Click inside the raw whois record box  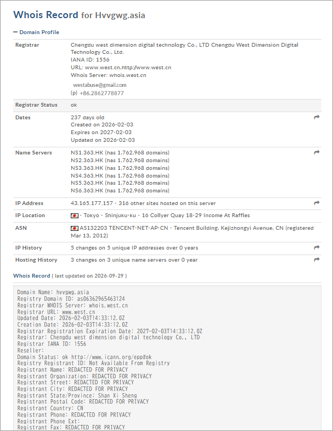[x=167, y=358]
